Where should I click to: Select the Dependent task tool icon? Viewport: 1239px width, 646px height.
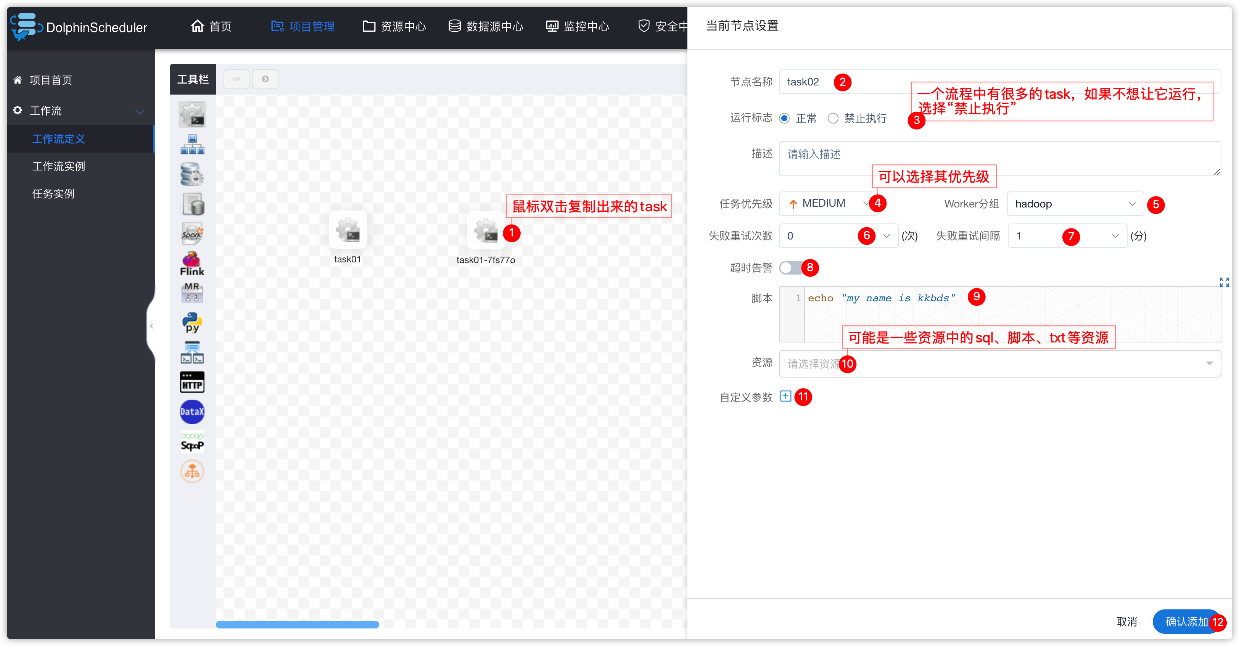click(x=192, y=352)
